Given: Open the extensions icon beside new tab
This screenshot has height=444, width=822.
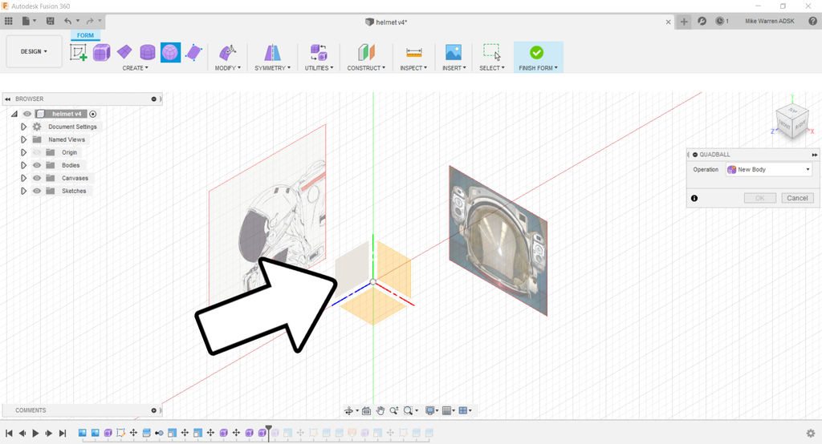Looking at the screenshot, I should click(x=702, y=21).
